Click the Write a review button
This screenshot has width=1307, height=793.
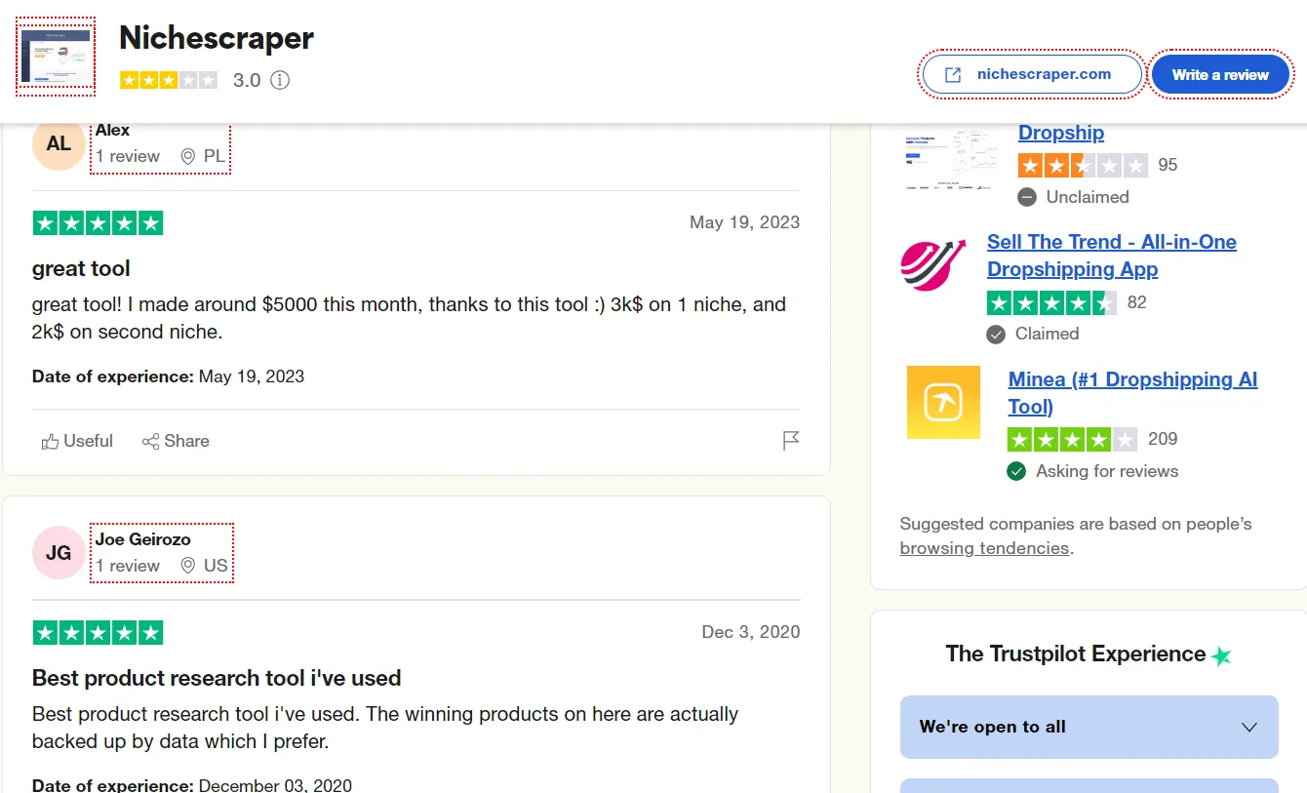1220,74
